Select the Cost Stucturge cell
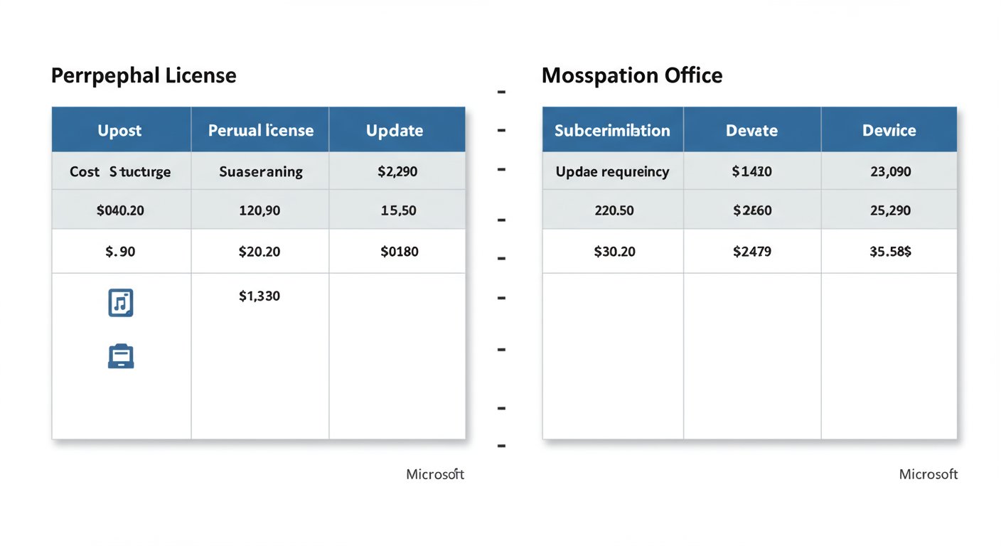1001x546 pixels. click(121, 171)
